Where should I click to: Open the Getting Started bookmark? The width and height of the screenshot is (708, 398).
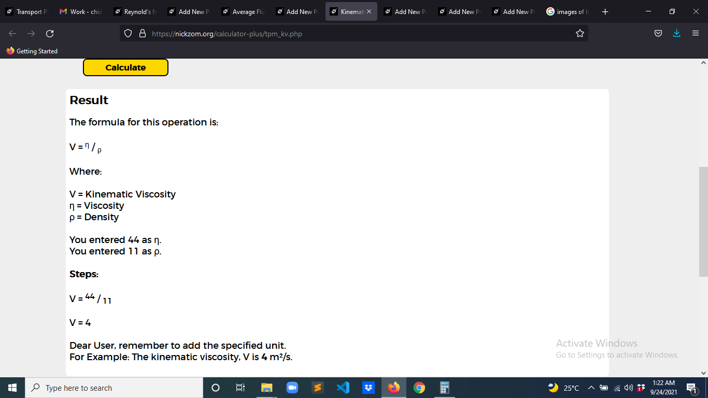(x=32, y=51)
